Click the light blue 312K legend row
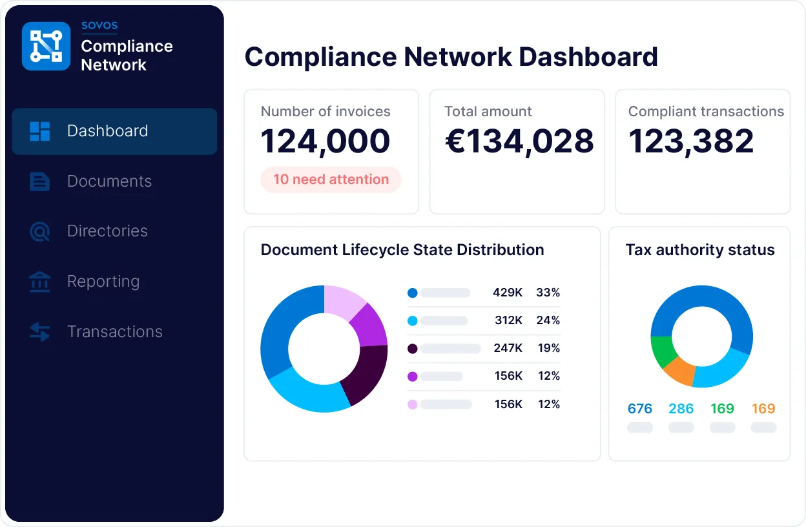 (483, 321)
